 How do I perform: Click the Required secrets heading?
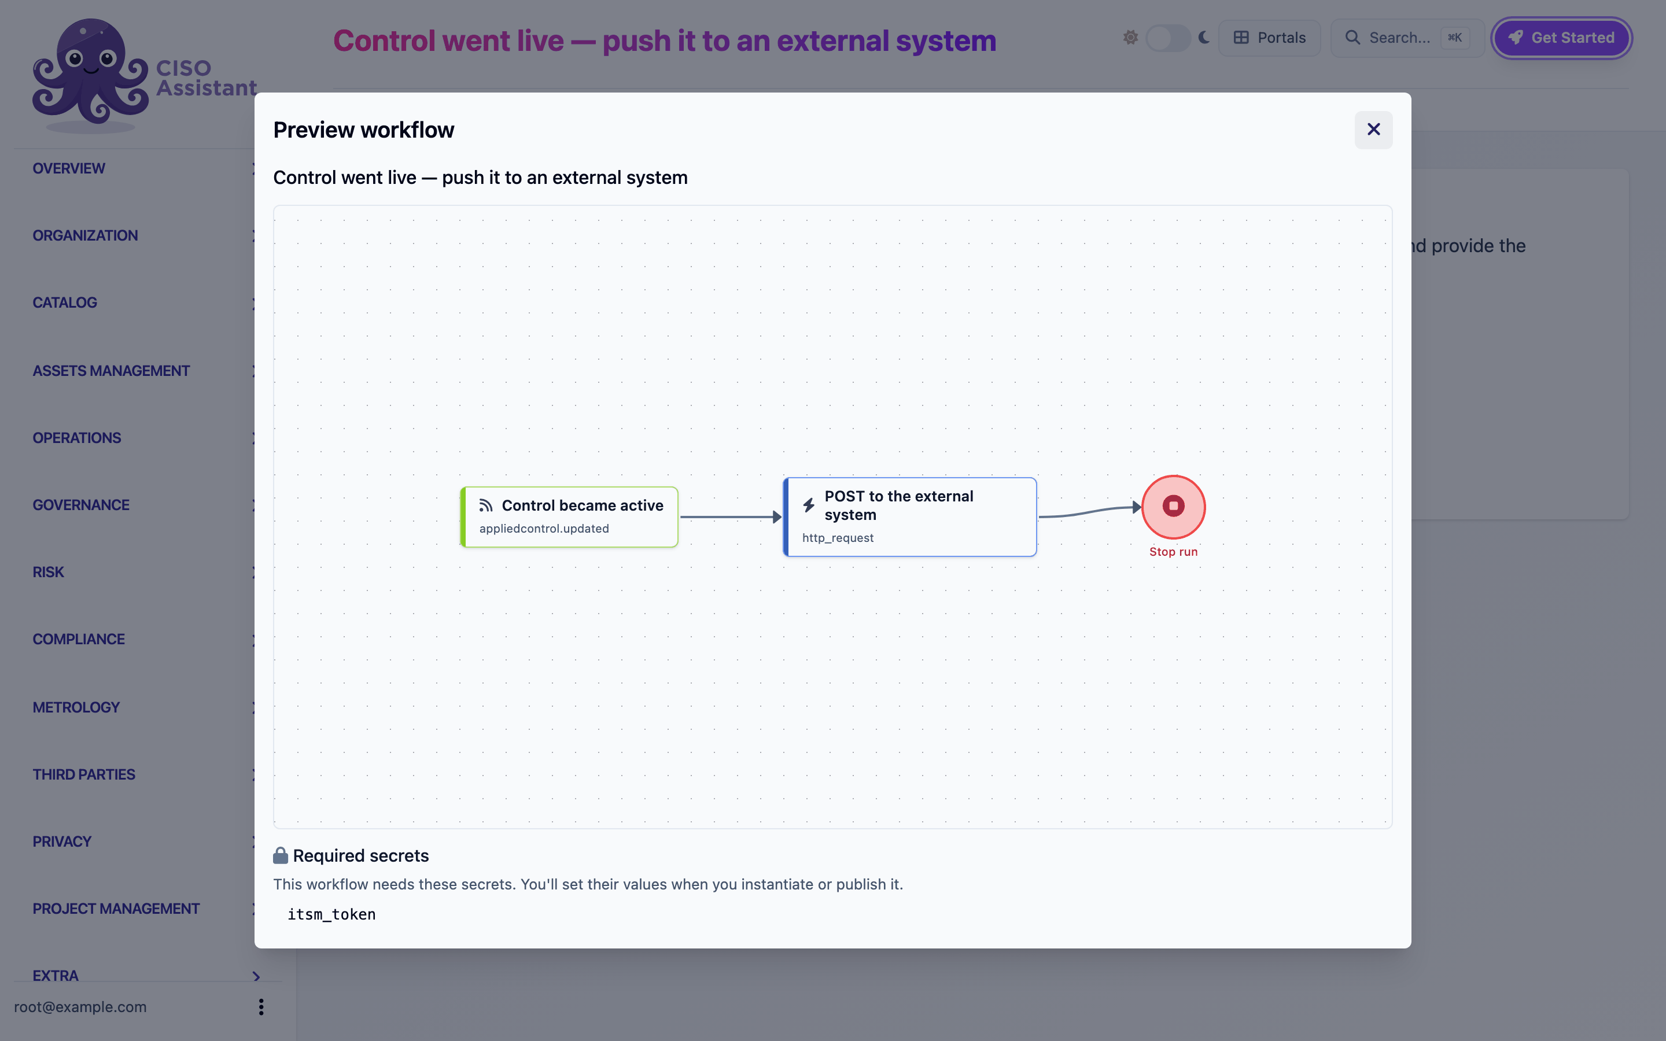point(361,856)
